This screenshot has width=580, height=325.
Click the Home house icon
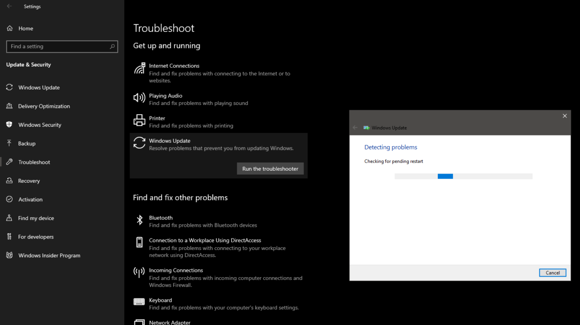pyautogui.click(x=10, y=28)
